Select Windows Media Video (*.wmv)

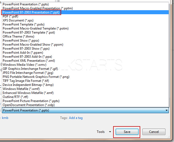(x=85, y=65)
